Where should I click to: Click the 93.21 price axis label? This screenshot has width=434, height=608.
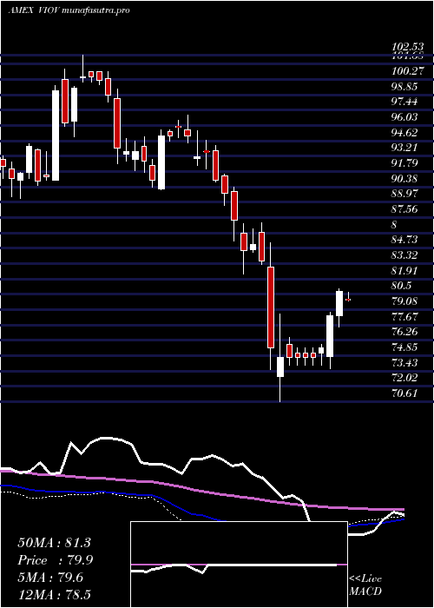point(405,148)
